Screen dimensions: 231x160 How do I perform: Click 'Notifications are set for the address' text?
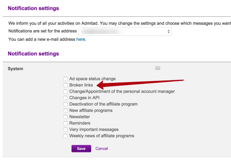pyautogui.click(x=42, y=31)
